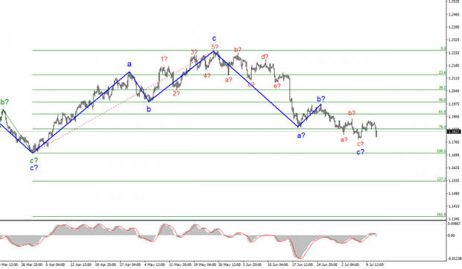Click the black current price tag on the price axis
The image size is (462, 269).
[x=454, y=131]
